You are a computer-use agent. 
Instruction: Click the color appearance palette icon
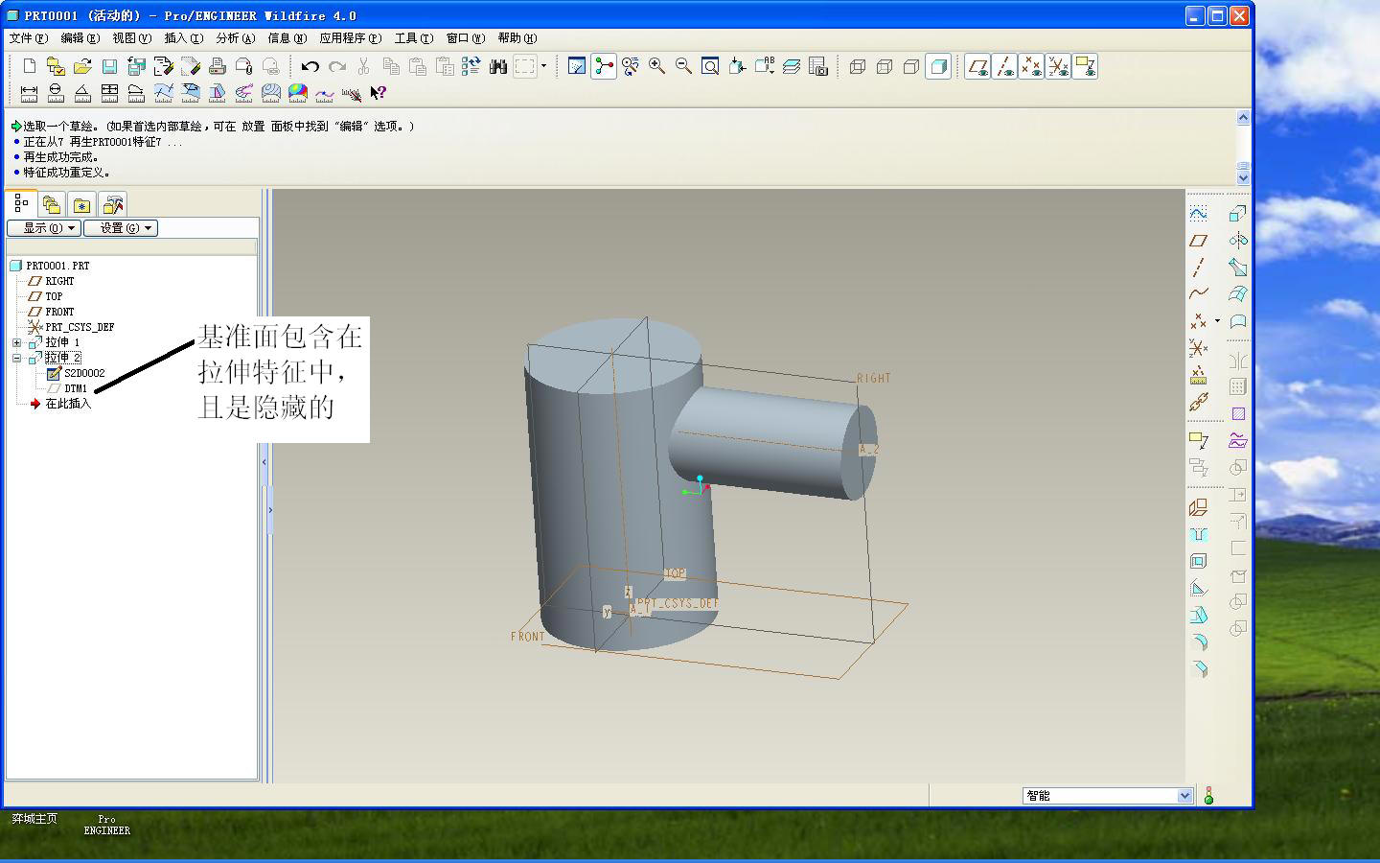click(x=298, y=93)
